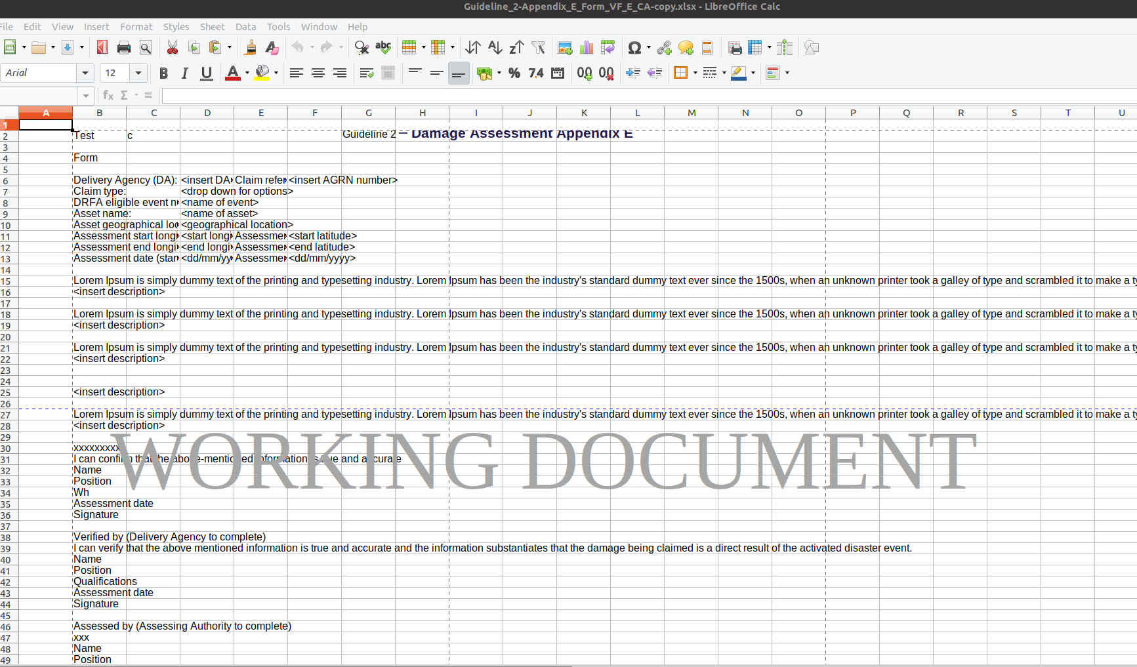Increase indent

(x=633, y=73)
